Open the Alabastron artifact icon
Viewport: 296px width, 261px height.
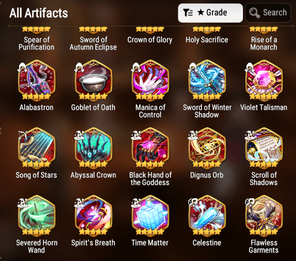pyautogui.click(x=37, y=79)
